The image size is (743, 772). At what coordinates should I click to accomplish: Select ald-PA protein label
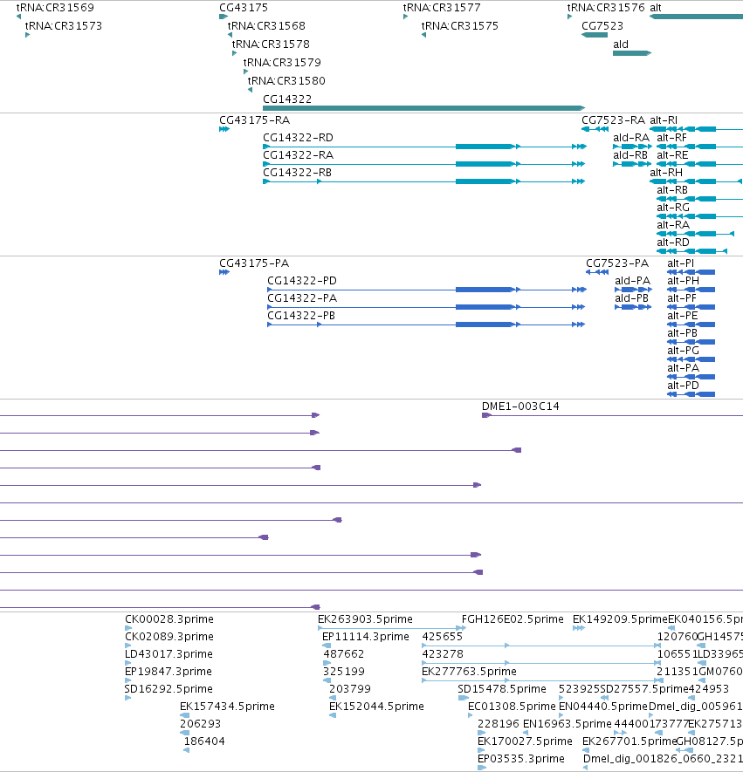[633, 281]
